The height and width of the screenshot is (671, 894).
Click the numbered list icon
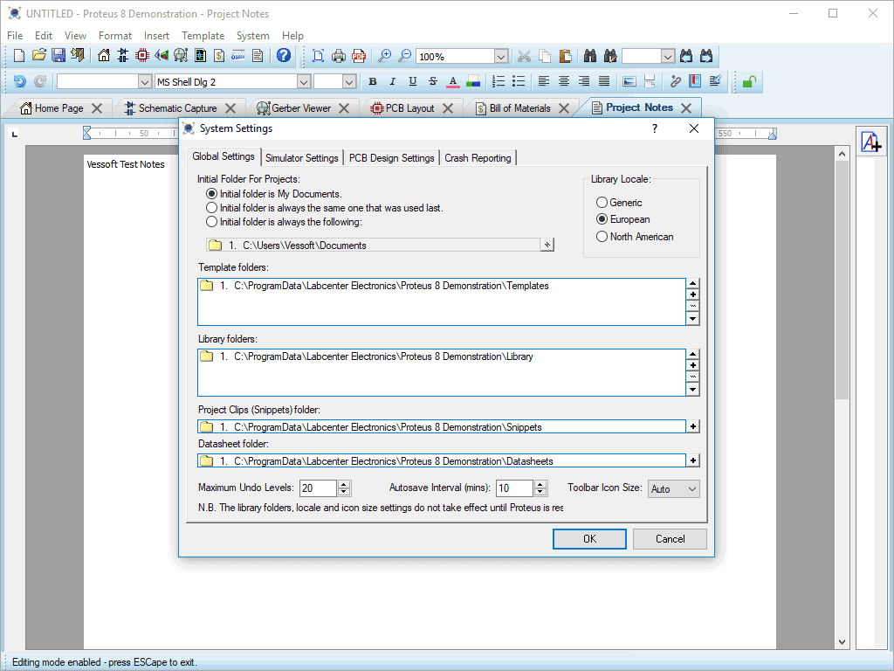coord(499,81)
